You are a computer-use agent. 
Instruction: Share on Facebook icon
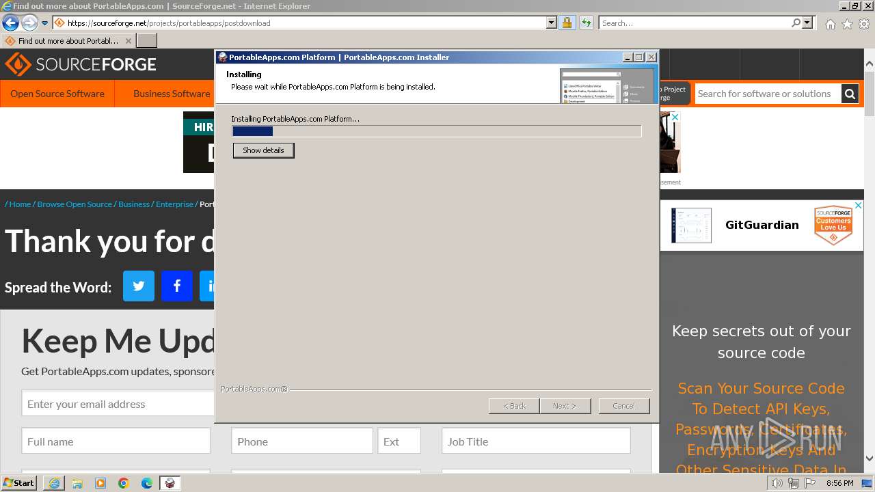(x=177, y=286)
